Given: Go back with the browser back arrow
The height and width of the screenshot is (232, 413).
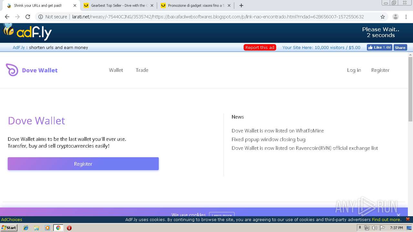Looking at the screenshot, I should (7, 17).
